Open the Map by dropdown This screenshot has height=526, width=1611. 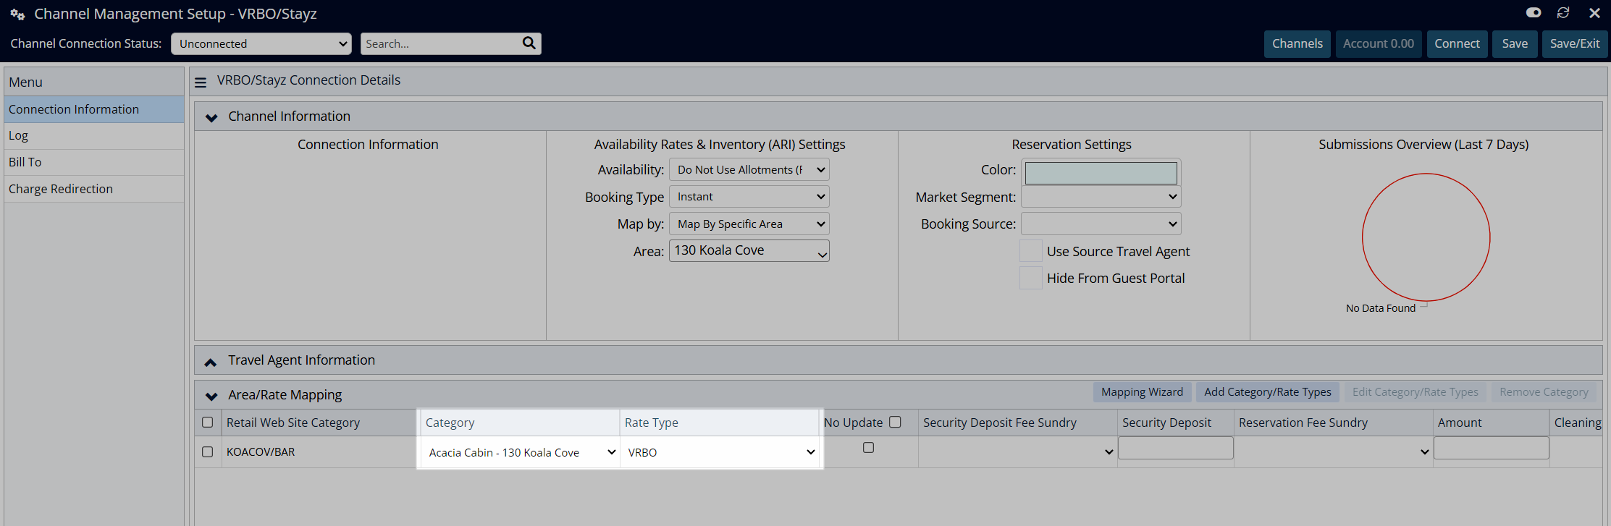point(749,224)
